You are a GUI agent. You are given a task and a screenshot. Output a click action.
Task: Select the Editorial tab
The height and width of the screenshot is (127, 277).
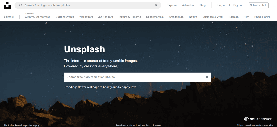[8, 17]
